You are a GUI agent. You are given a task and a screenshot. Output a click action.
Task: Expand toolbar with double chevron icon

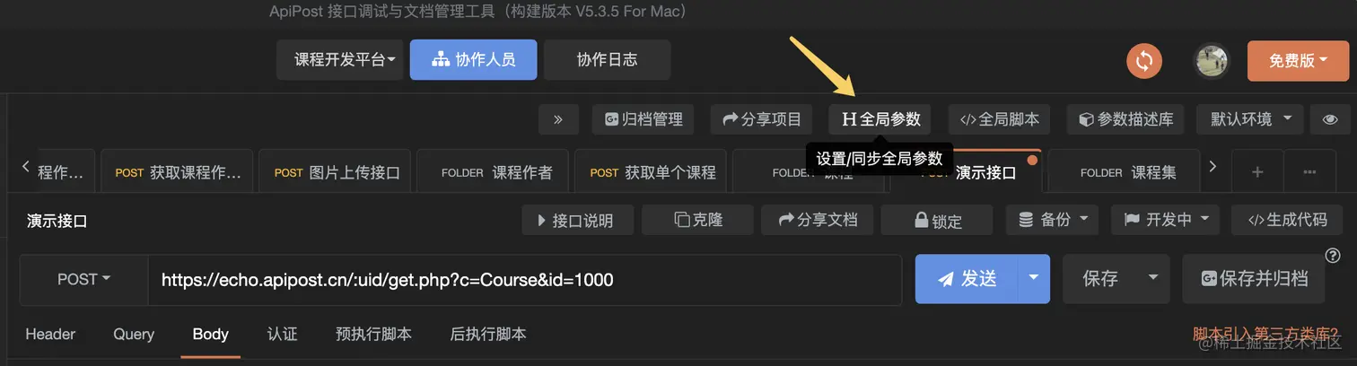pyautogui.click(x=558, y=119)
